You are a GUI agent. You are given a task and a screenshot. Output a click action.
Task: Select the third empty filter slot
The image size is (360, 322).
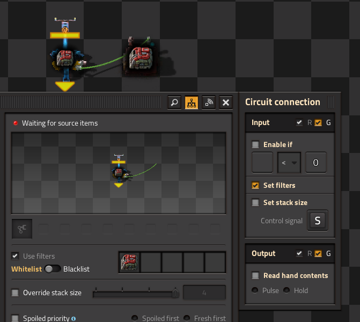coord(172,262)
